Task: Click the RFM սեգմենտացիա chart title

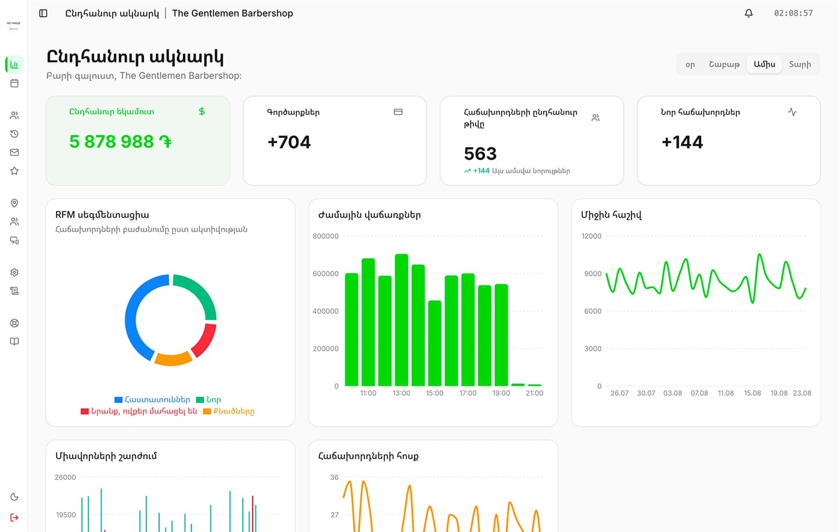Action: click(102, 215)
